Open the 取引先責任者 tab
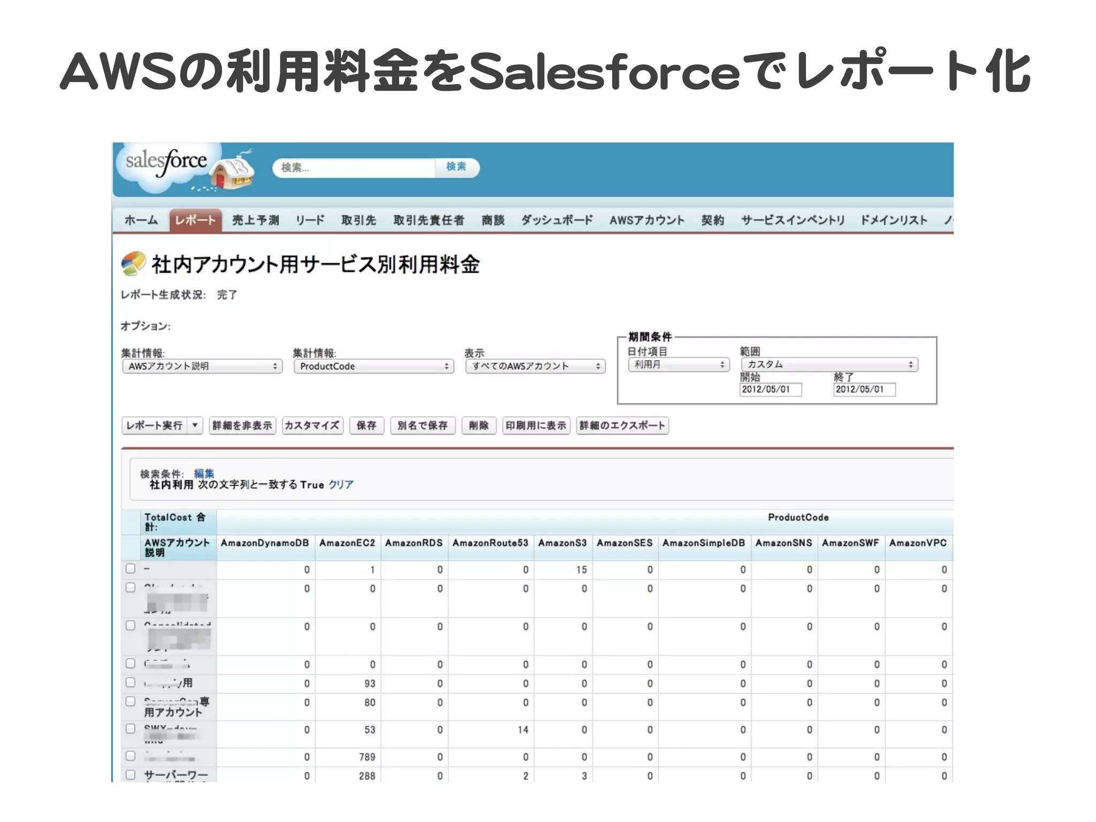 pos(429,220)
